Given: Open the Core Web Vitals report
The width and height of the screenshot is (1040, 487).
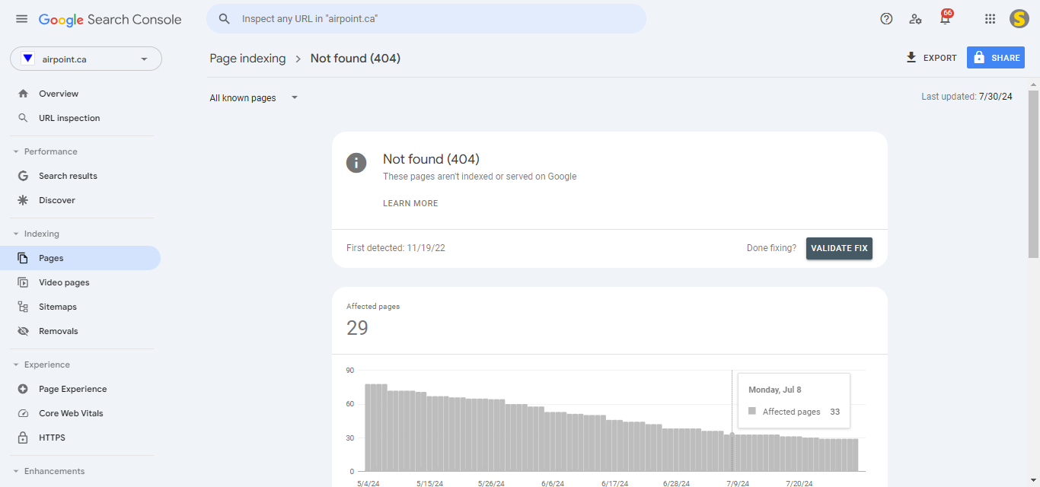Looking at the screenshot, I should coord(81,413).
